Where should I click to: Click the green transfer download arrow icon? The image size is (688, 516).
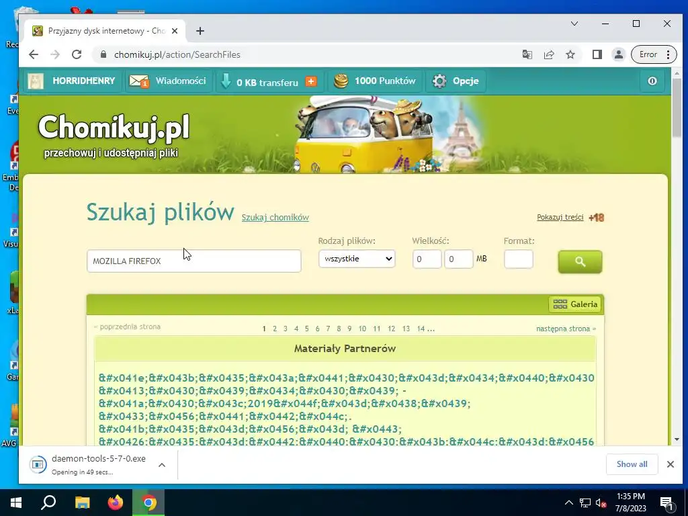click(x=226, y=81)
